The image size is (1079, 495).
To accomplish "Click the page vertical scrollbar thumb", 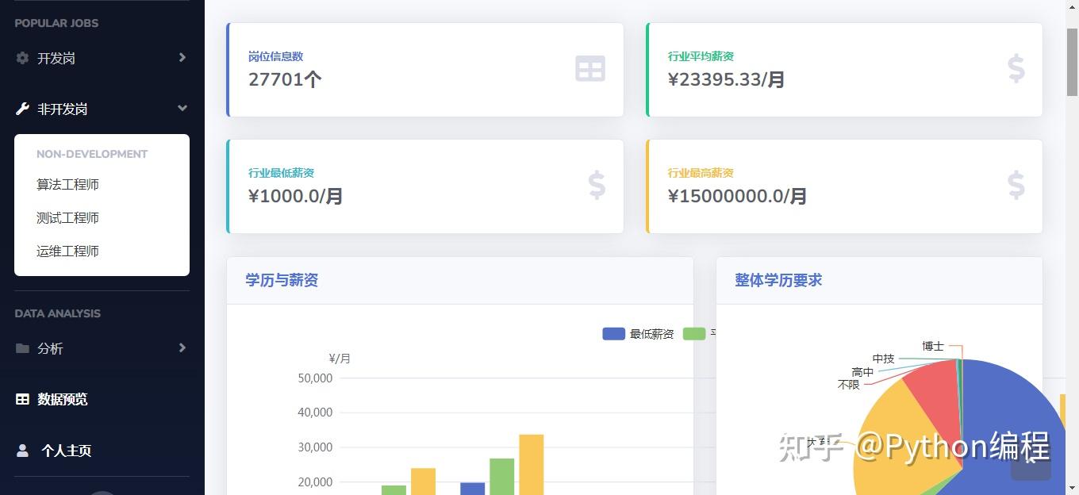I will pyautogui.click(x=1072, y=62).
